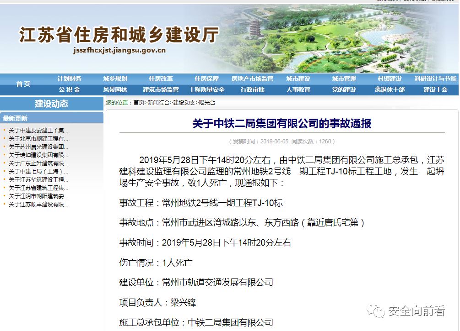
Task: Click the article title 关于中铁二局集团有限公司的事故通报
Action: tap(282, 124)
